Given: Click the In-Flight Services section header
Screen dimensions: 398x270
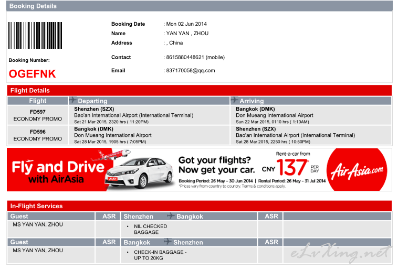Looking at the screenshot, I should pyautogui.click(x=199, y=206).
